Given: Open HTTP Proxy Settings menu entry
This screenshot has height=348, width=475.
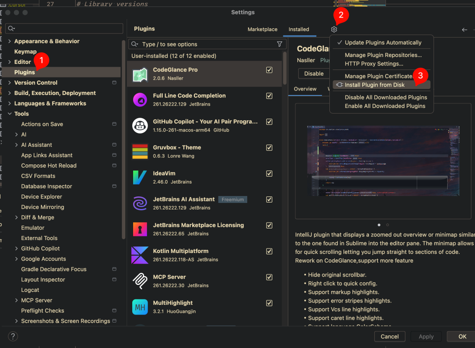Looking at the screenshot, I should [x=381, y=64].
